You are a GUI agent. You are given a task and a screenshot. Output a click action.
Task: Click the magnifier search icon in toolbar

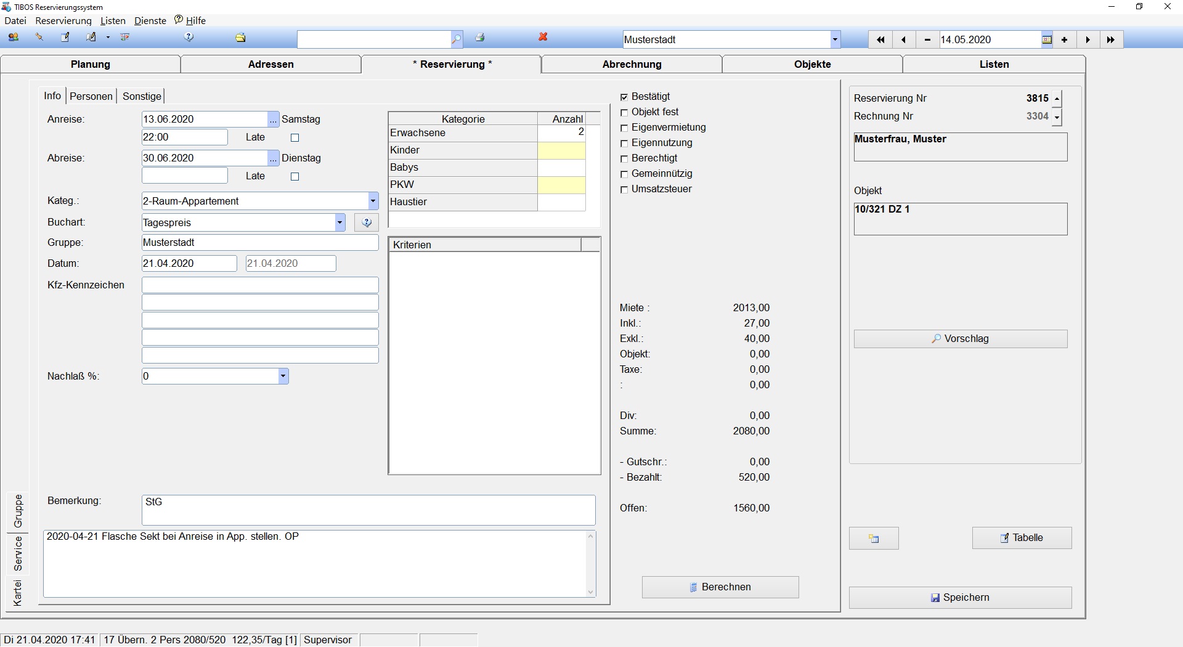pos(456,39)
